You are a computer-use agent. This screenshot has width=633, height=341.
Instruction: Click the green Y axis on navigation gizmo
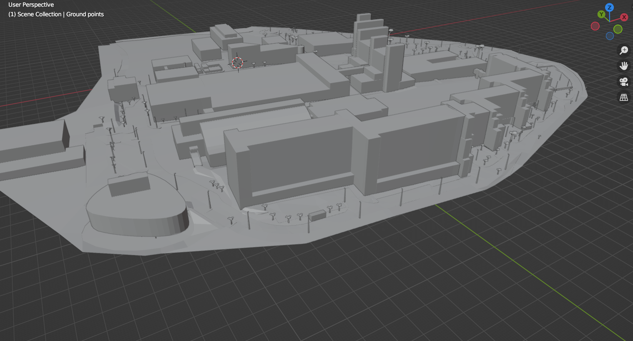(x=601, y=14)
